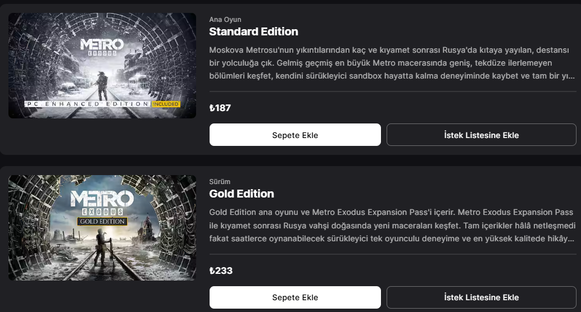Screen dimensions: 581x312
Task: Add Standard Edition to cart (Sepete Ekle)
Action: pyautogui.click(x=295, y=135)
